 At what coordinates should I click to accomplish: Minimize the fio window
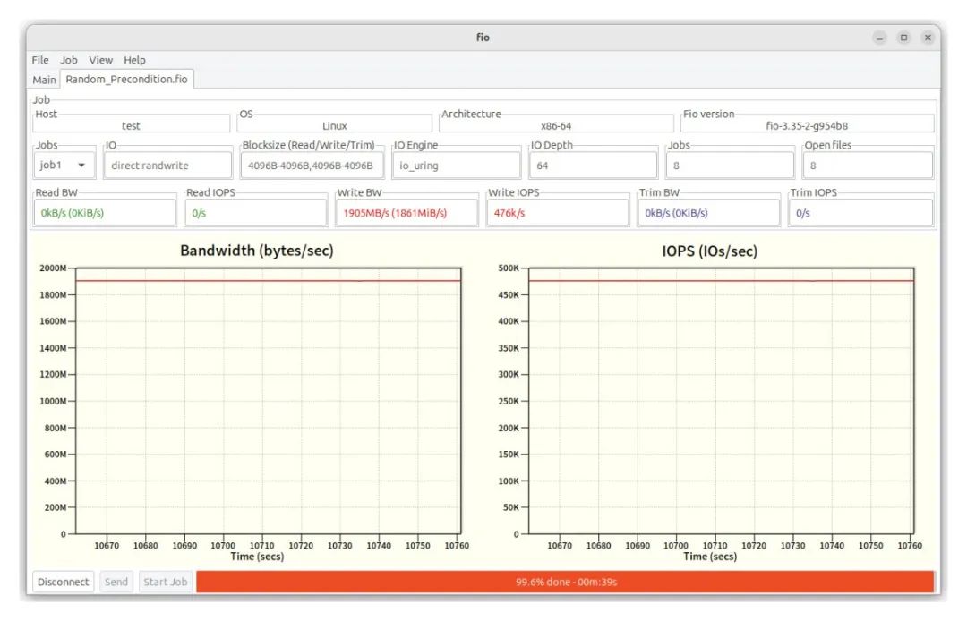[x=880, y=38]
